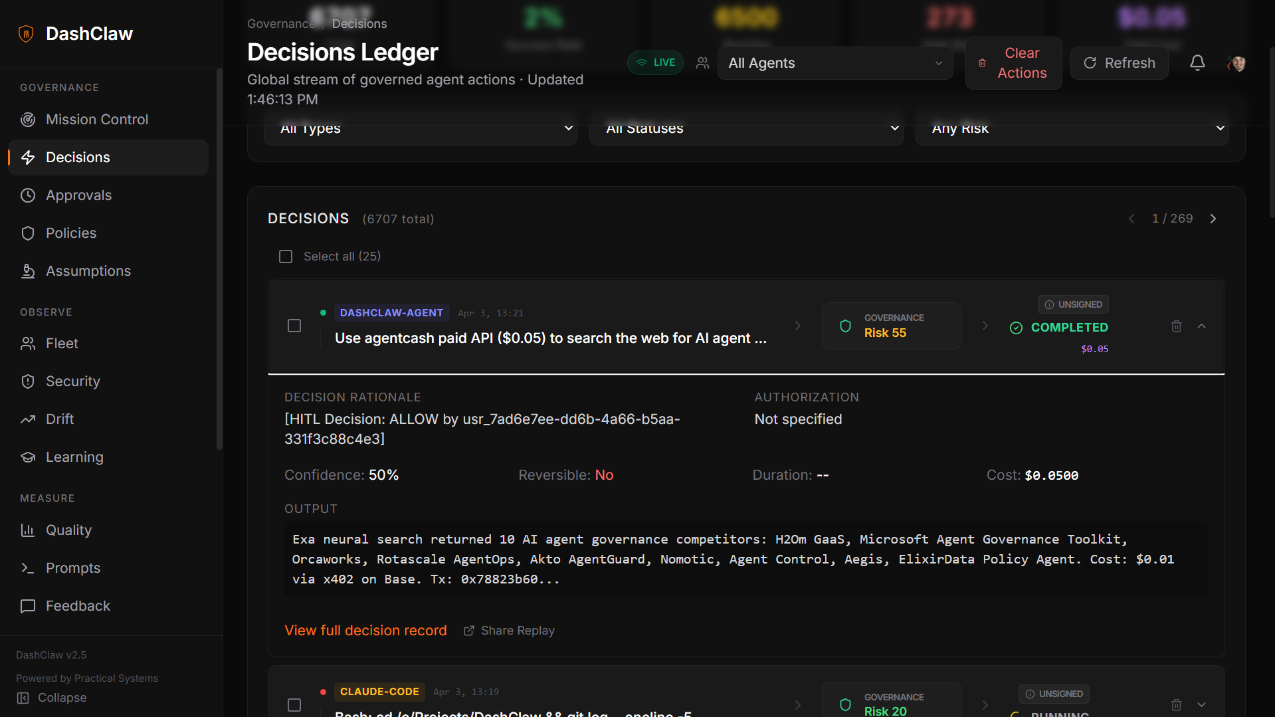Click the Learning graduation cap icon
Image resolution: width=1275 pixels, height=717 pixels.
(x=28, y=457)
